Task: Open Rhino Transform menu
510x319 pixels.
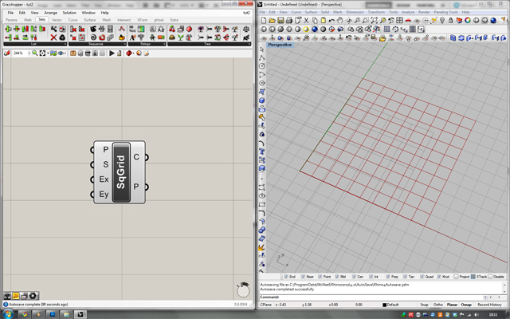Action: point(376,12)
